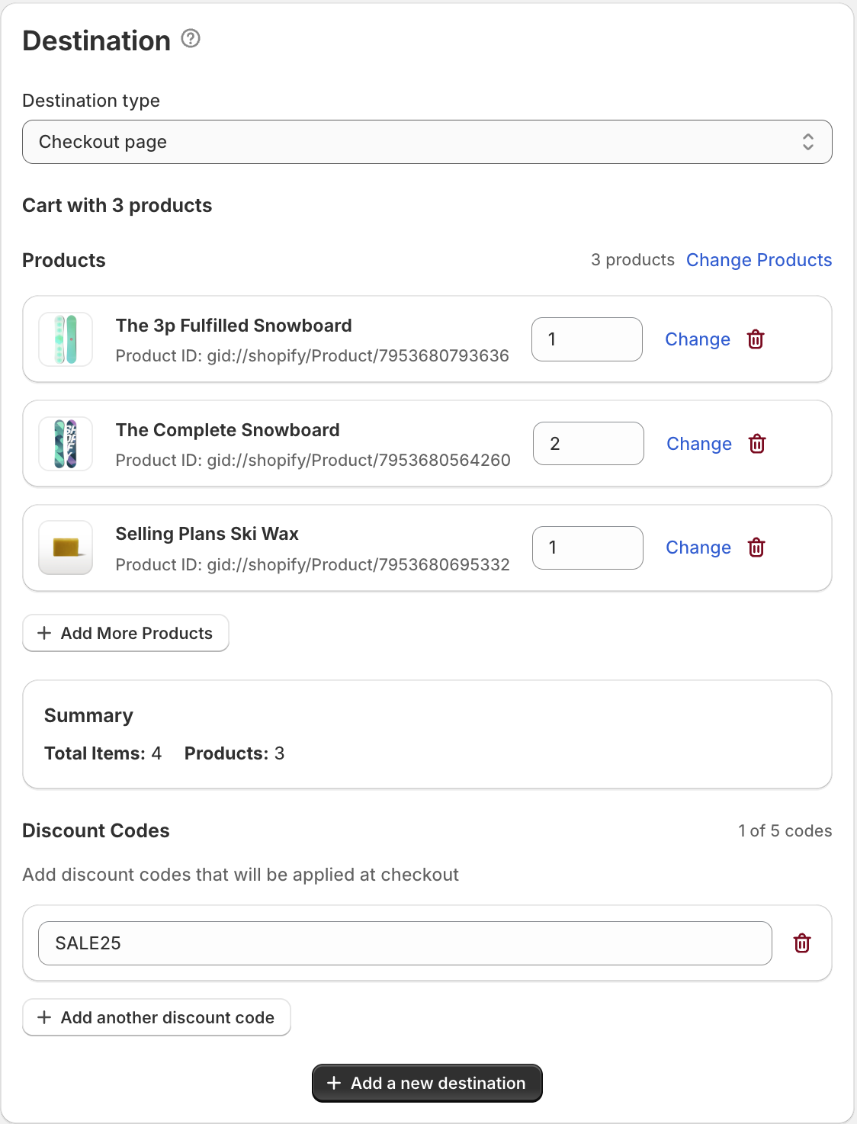Open Change Products
The image size is (857, 1124).
759,260
